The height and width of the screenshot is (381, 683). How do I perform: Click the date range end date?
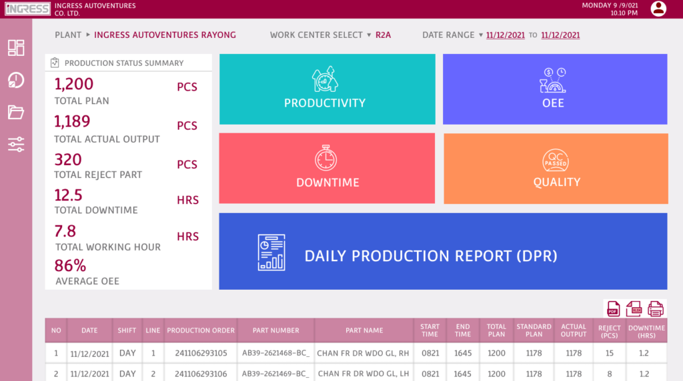point(560,35)
